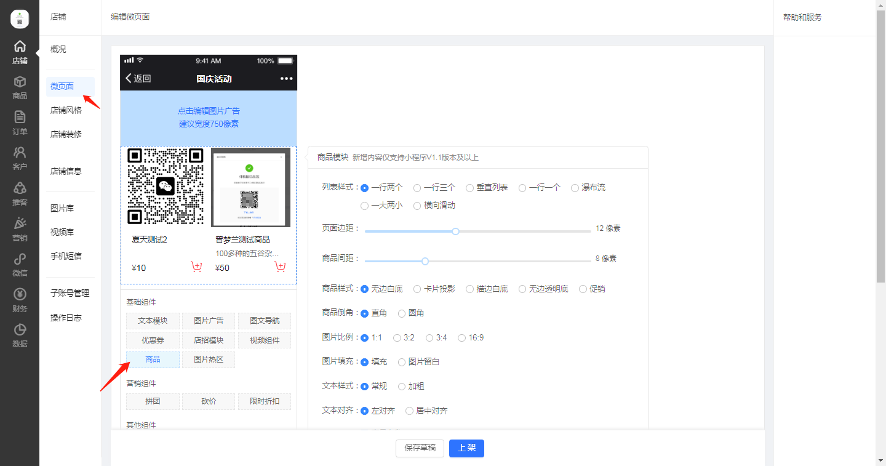
Task: Tap the three-dot menu in phone header
Action: pyautogui.click(x=286, y=78)
